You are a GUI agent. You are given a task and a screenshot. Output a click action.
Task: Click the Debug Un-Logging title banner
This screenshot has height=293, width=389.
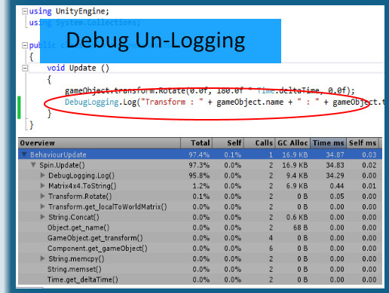pyautogui.click(x=161, y=41)
